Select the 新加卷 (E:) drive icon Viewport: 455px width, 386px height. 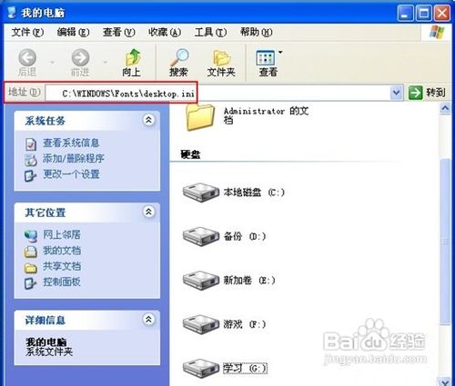pyautogui.click(x=200, y=280)
